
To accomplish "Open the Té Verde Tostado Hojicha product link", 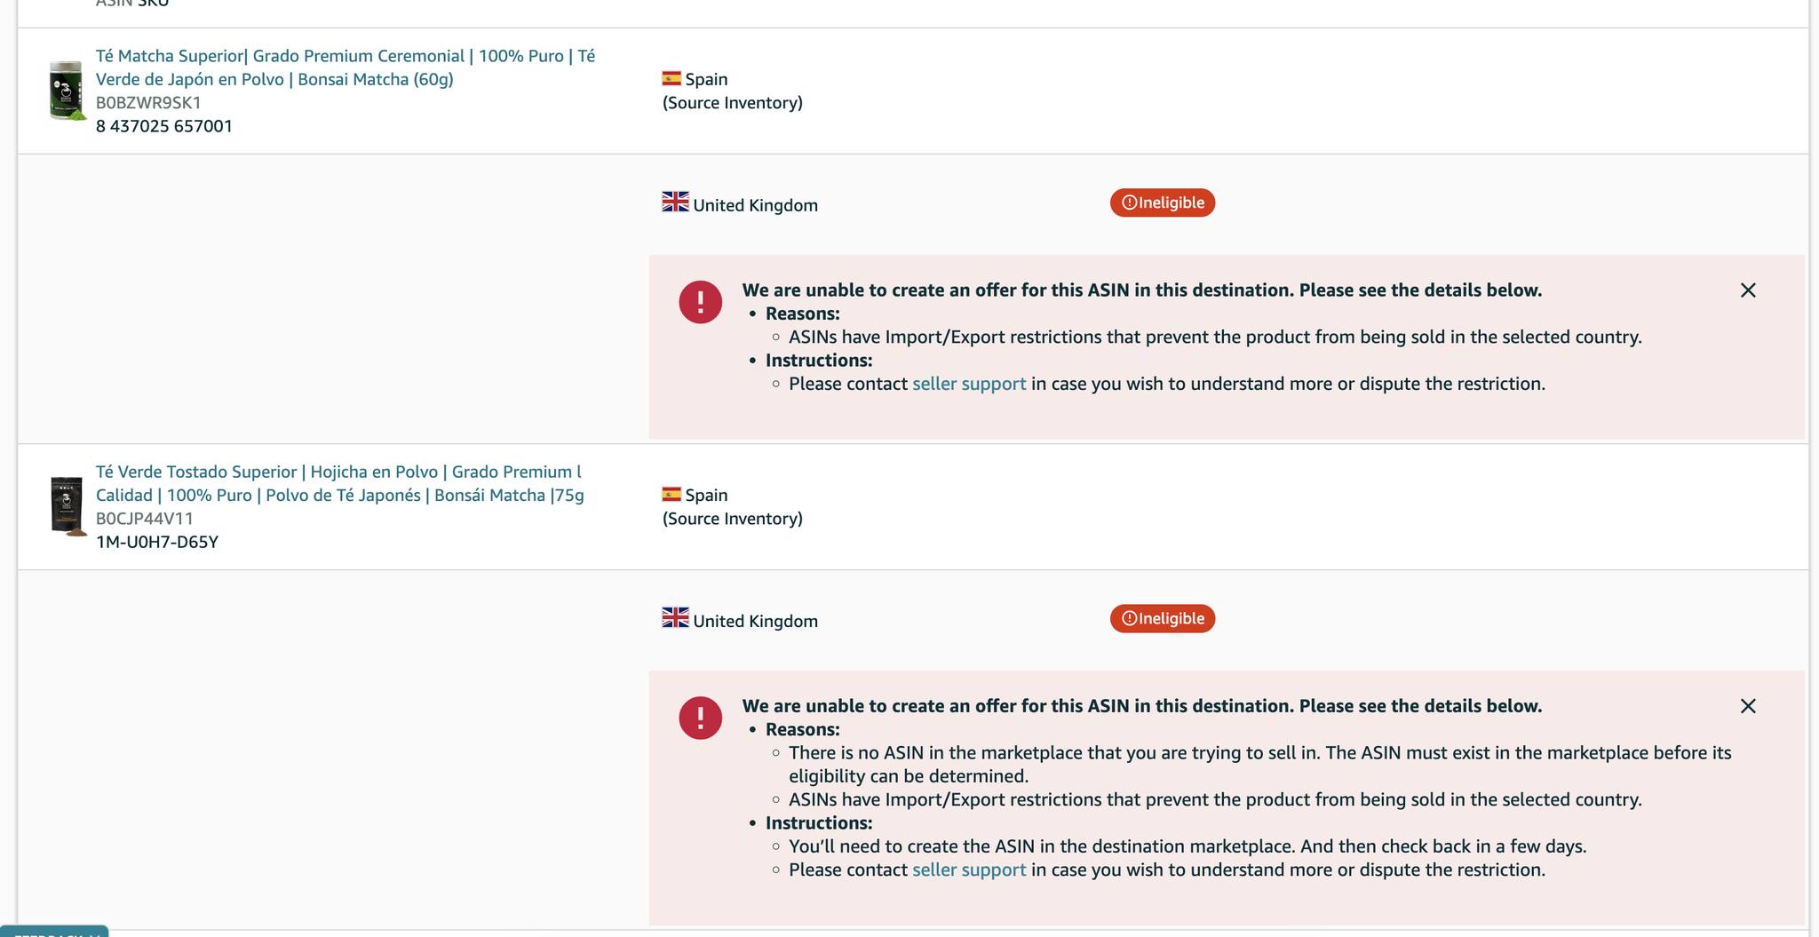I will (x=340, y=483).
